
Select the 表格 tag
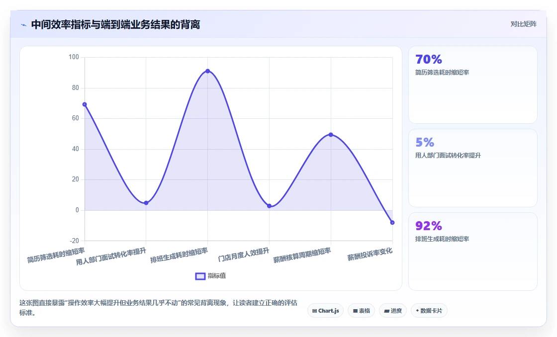point(361,311)
